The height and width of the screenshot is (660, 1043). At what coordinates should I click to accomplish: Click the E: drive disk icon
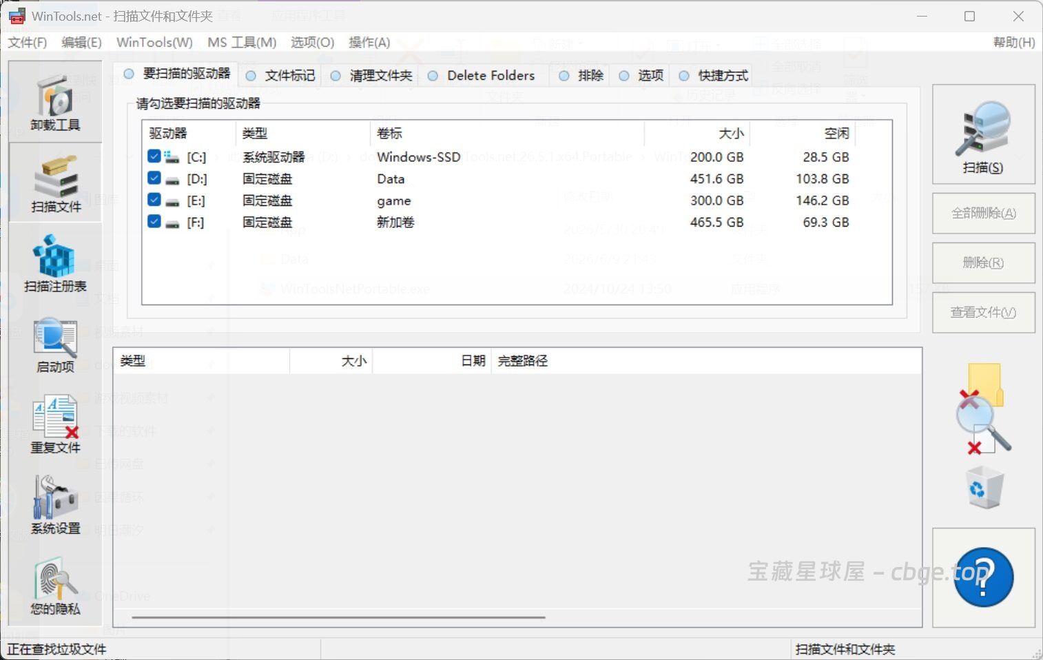point(172,201)
